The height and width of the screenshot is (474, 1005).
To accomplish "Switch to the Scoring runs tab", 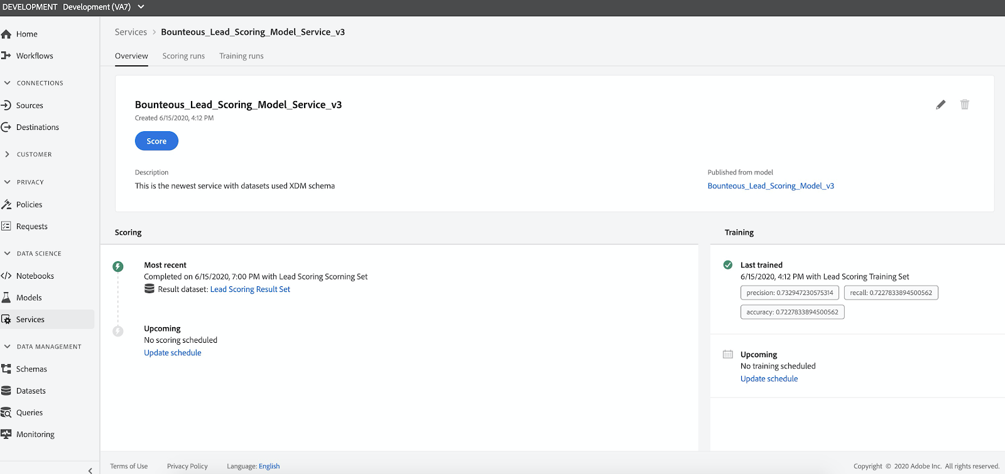I will (183, 56).
